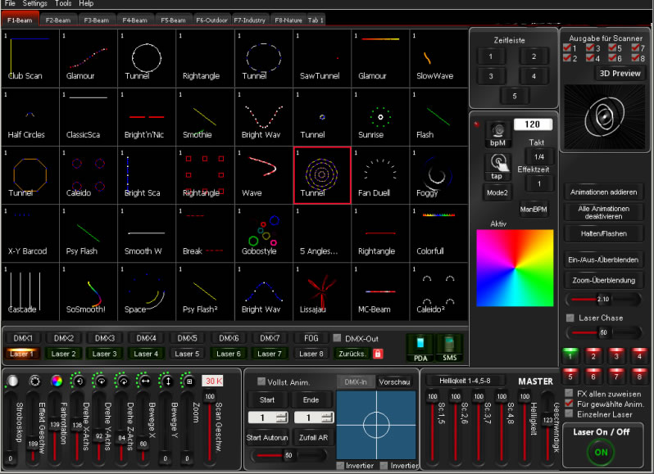This screenshot has height=474, width=654.
Task: Open the Tools menu
Action: pos(63,3)
